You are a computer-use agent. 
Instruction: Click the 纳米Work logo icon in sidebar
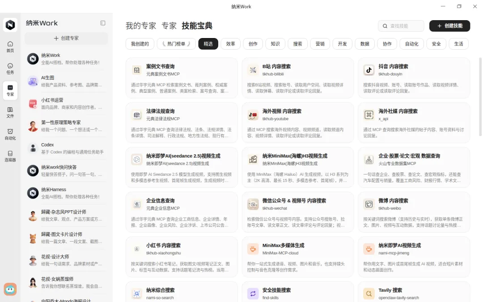pos(10,25)
